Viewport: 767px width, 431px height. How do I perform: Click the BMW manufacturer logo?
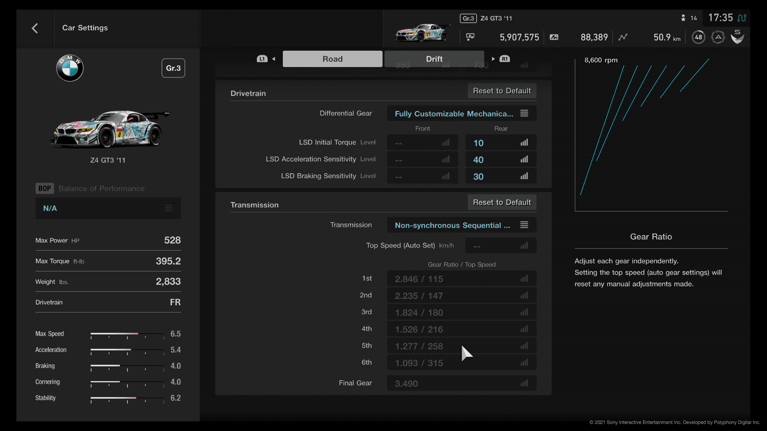point(70,68)
